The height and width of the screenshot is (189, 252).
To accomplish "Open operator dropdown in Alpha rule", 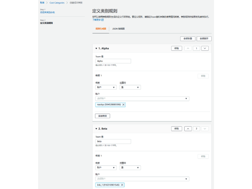I will pyautogui.click(x=130, y=87).
